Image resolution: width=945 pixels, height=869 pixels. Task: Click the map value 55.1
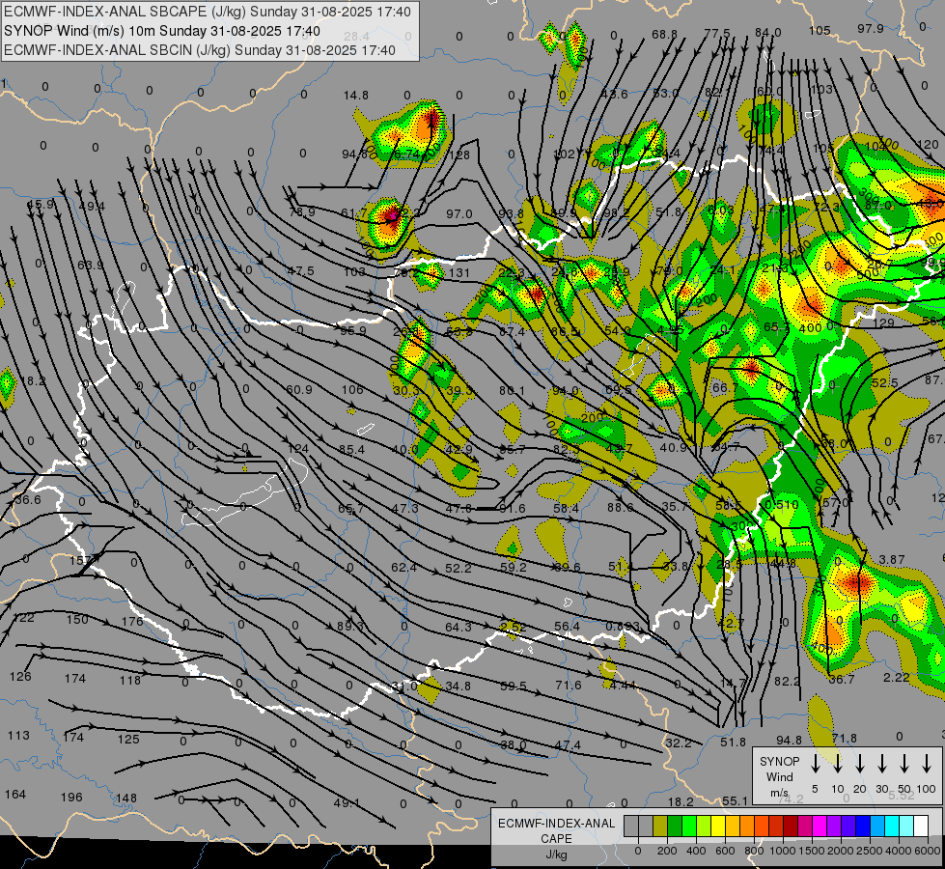pos(735,800)
